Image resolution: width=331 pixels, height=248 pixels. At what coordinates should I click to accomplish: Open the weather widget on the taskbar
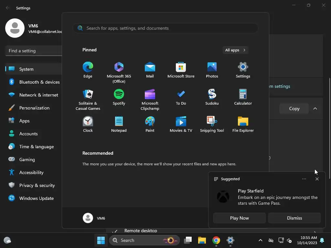coord(7,240)
